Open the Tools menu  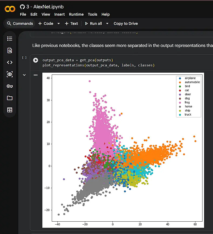click(x=92, y=14)
